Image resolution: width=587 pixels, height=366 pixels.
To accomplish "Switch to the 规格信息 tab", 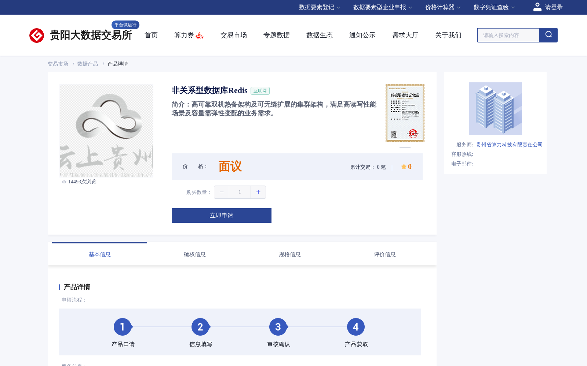I will (x=290, y=254).
